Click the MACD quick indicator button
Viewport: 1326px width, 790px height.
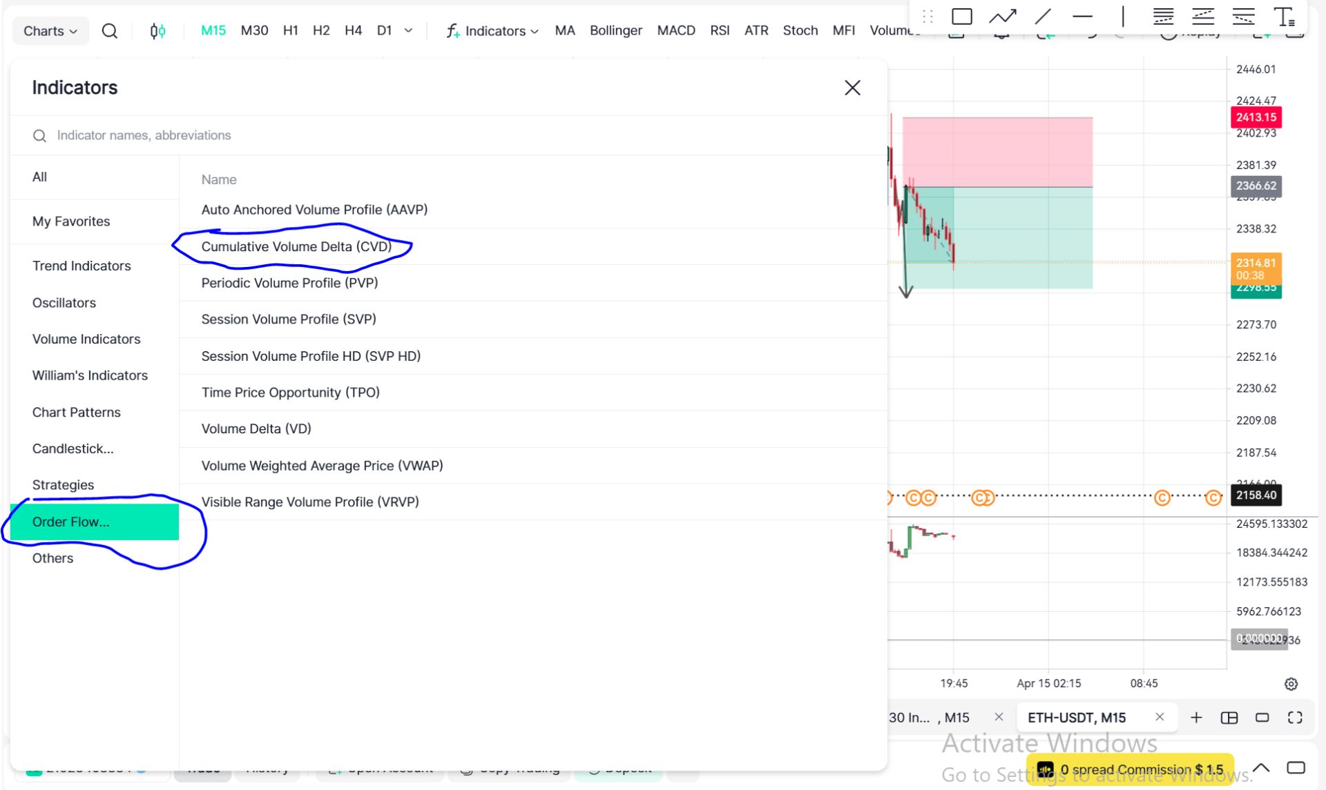[x=675, y=31]
